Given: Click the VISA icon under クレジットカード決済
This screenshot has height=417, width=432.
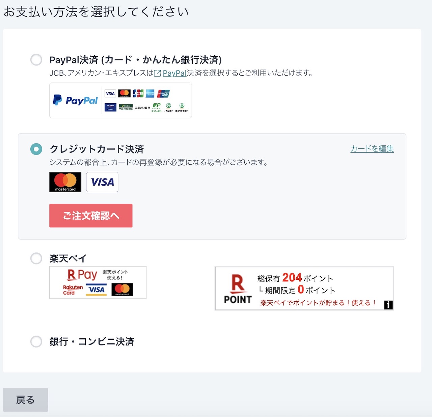Looking at the screenshot, I should click(102, 182).
